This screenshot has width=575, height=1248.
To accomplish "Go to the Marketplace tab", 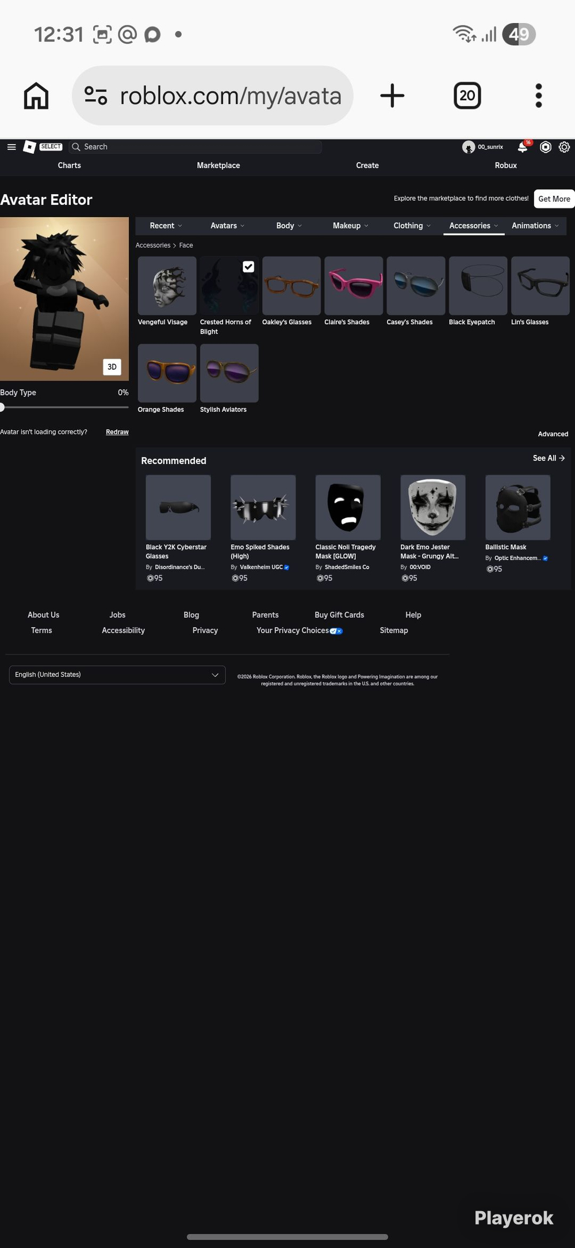I will [x=218, y=165].
